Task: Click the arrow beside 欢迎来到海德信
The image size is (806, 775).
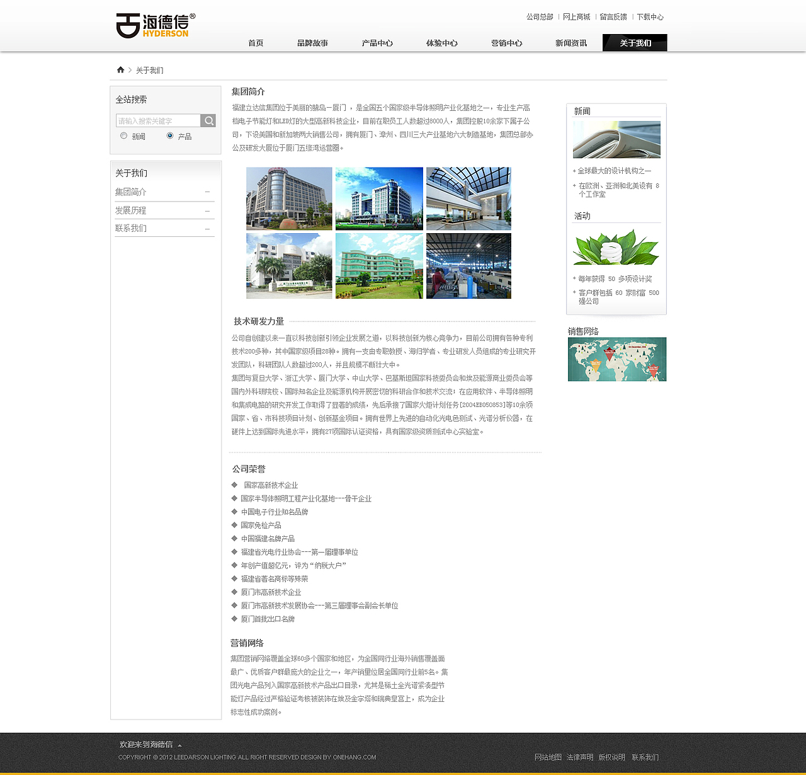Action: pos(179,745)
